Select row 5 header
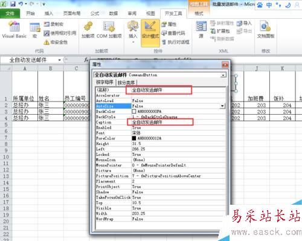This screenshot has height=241, width=302. 6,124
